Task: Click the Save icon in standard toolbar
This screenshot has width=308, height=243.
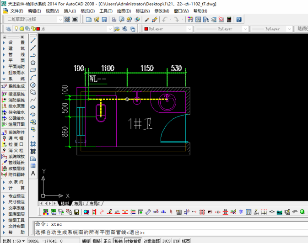Action: [104, 20]
